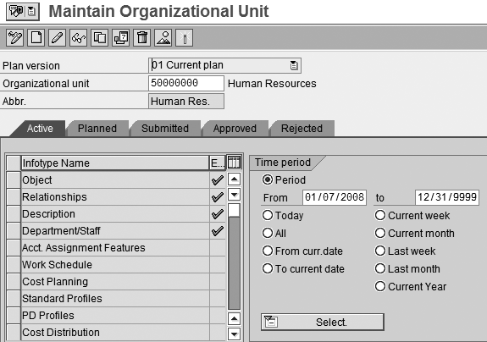Click the Organizational unit number field
This screenshot has width=487, height=342.
pos(186,83)
